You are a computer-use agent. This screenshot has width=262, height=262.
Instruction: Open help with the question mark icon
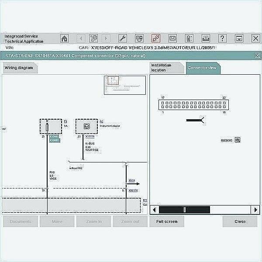coord(222,38)
